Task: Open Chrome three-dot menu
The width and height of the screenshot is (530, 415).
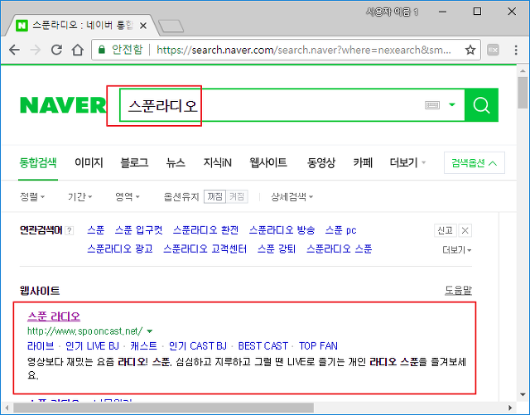Action: coord(516,50)
